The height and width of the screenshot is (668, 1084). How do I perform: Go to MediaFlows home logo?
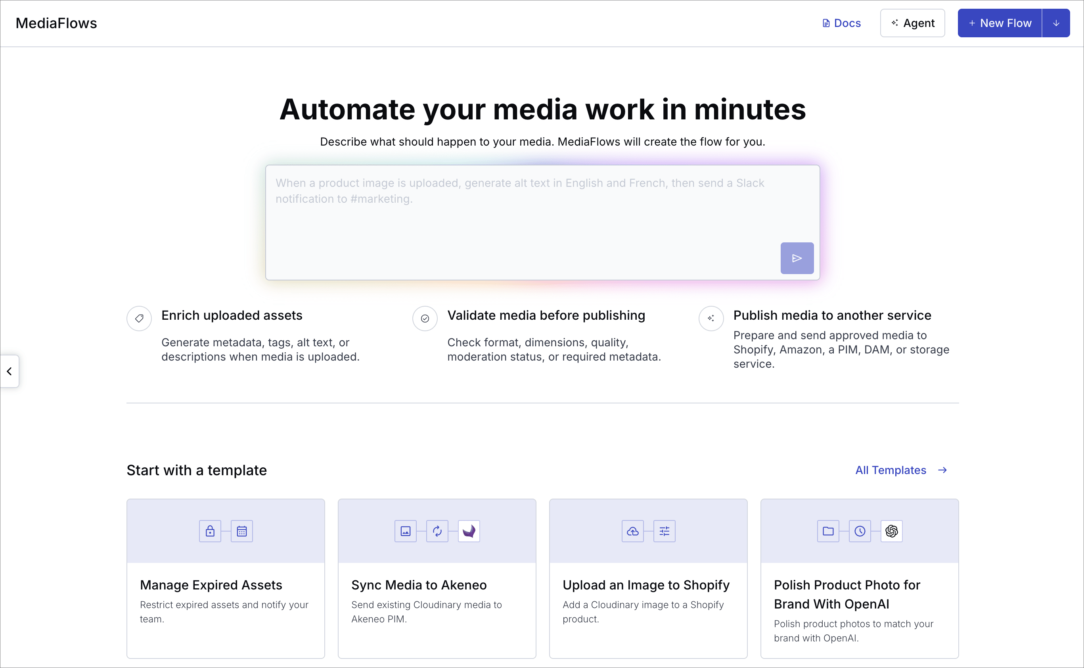(x=56, y=23)
